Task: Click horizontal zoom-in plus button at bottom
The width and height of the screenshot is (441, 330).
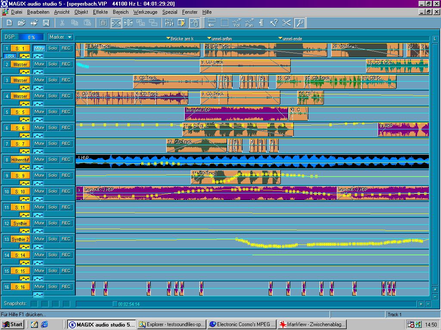Action: click(x=421, y=304)
